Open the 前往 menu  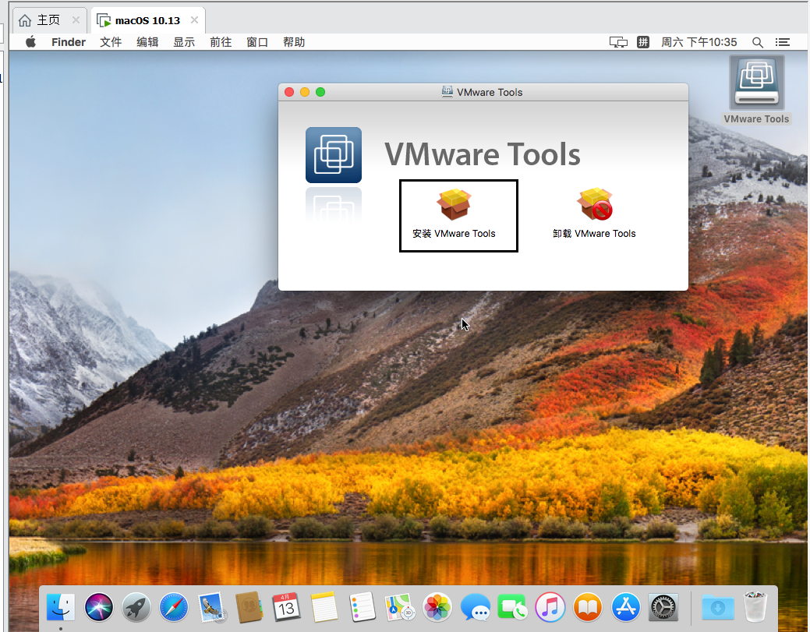(221, 42)
